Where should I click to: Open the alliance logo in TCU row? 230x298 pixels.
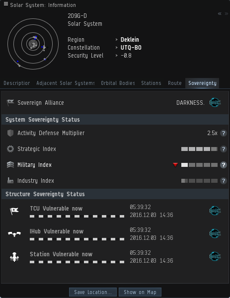click(x=215, y=211)
